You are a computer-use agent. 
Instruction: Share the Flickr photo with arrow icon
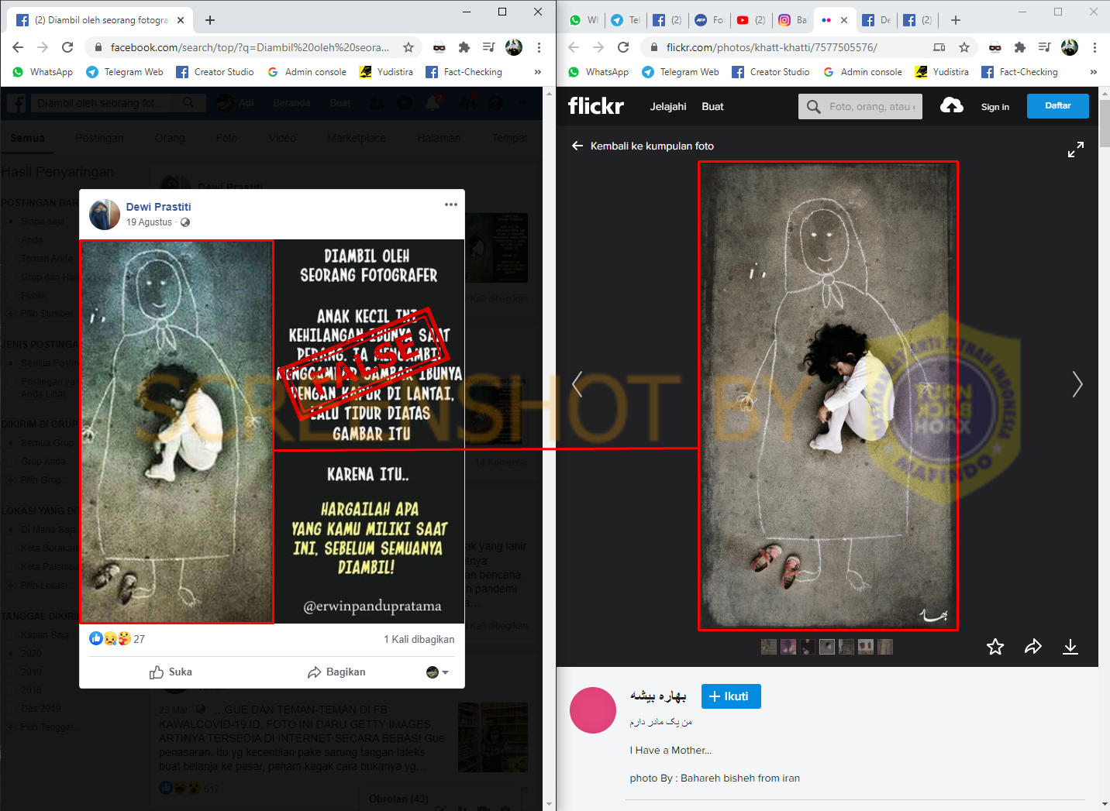point(1033,647)
